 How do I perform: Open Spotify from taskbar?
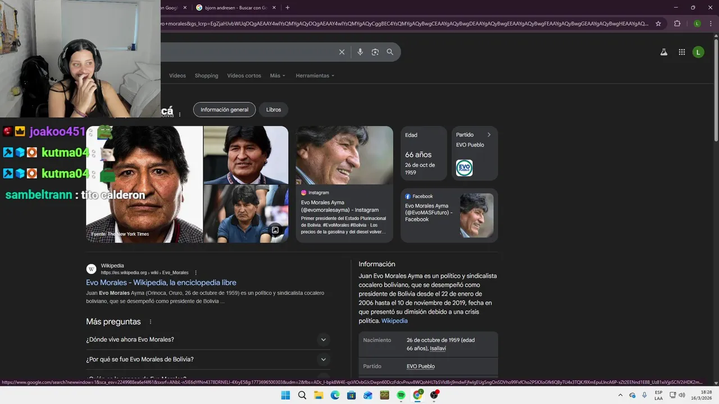coord(401,395)
